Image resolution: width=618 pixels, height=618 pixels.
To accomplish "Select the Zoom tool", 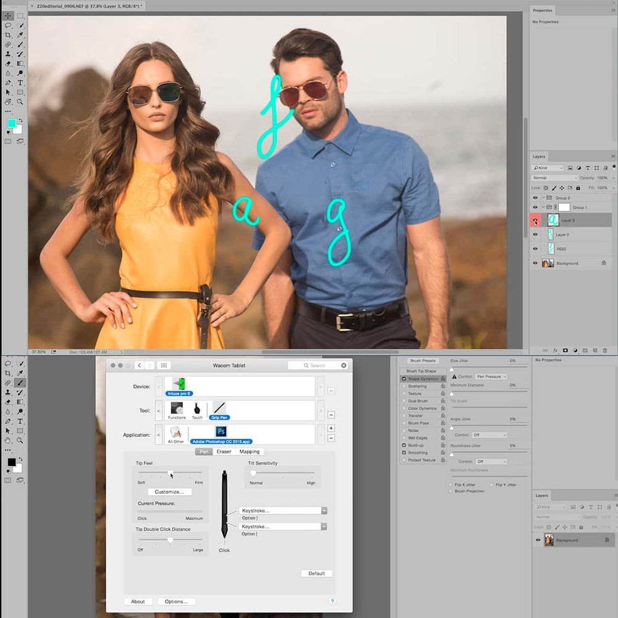I will pos(20,103).
